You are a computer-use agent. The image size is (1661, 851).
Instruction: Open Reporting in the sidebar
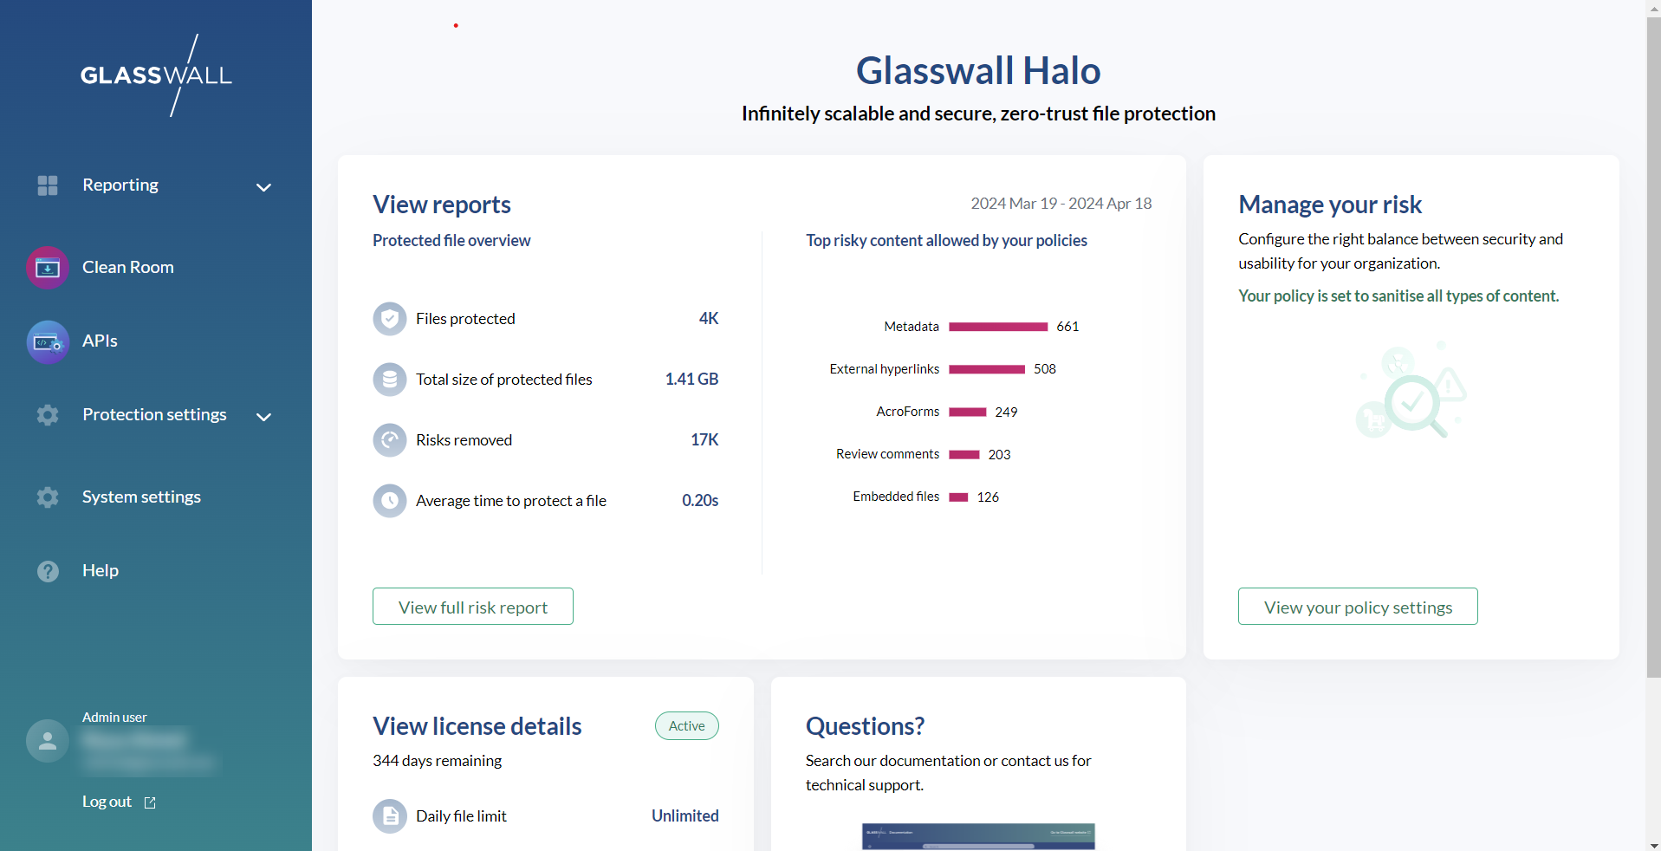[120, 185]
